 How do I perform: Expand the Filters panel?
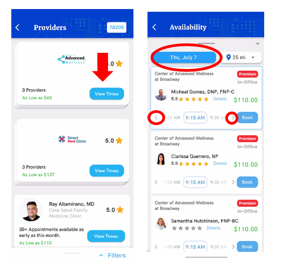[x=113, y=256]
